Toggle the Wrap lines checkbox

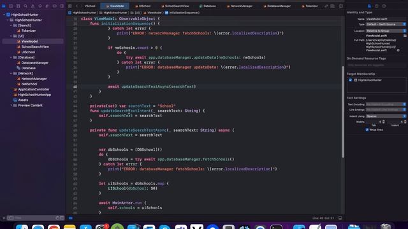[x=367, y=130]
